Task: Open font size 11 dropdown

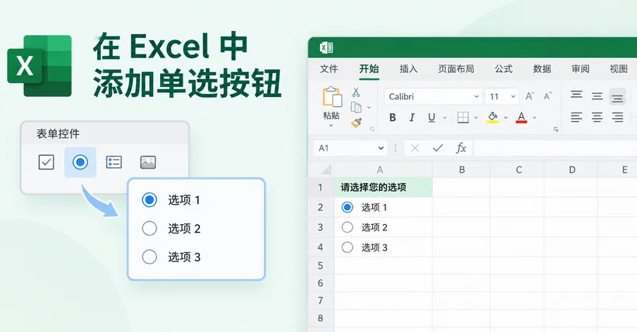Action: tap(513, 97)
